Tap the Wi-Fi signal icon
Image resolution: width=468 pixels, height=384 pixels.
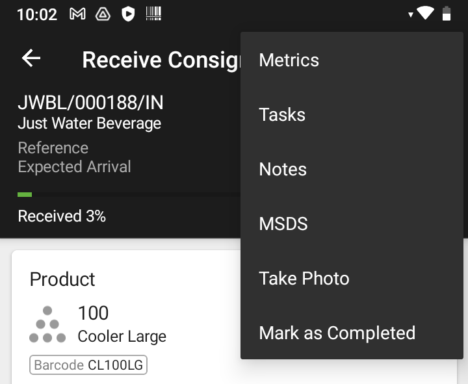[x=425, y=13]
